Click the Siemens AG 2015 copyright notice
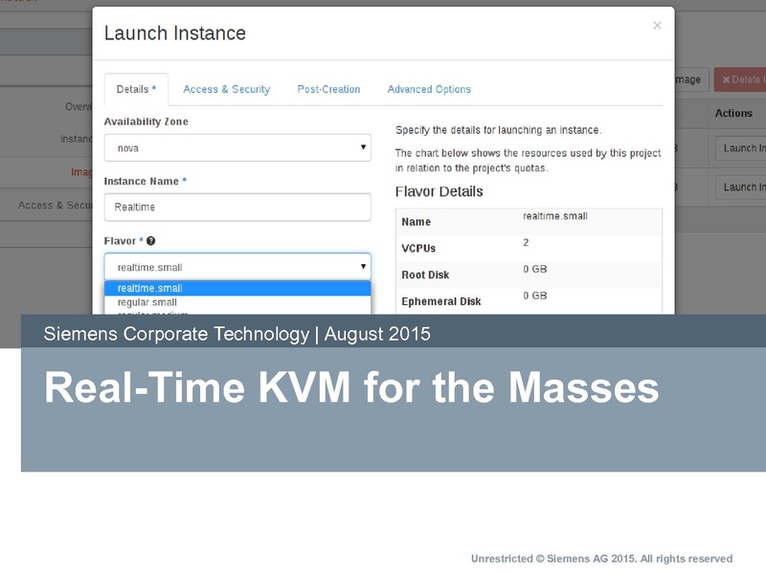This screenshot has width=766, height=574. coord(601,559)
